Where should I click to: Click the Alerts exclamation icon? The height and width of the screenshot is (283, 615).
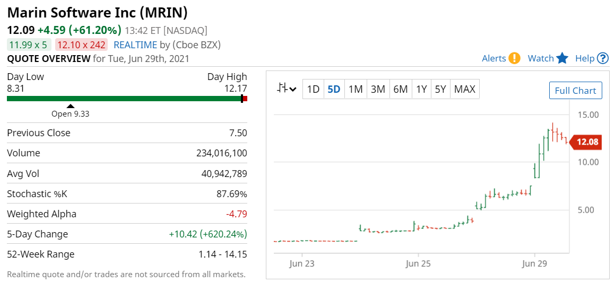[x=514, y=58]
